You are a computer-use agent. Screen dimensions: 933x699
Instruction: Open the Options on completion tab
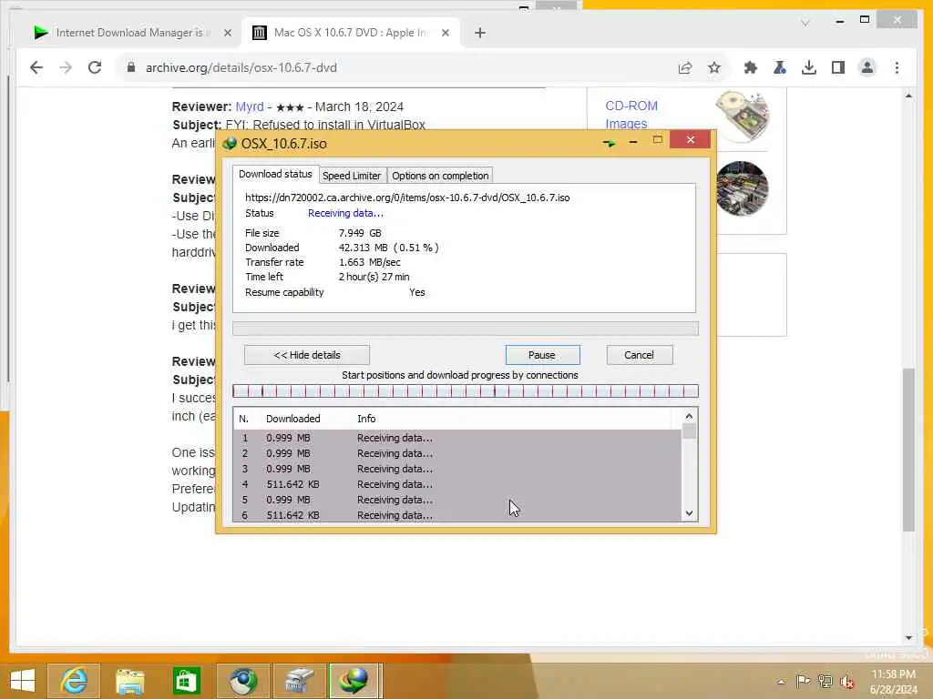[440, 176]
